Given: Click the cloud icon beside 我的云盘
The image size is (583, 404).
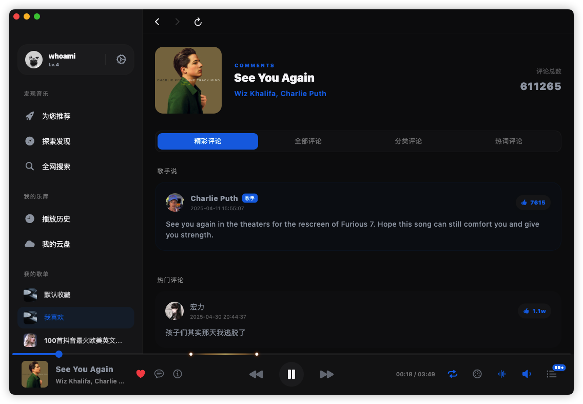Looking at the screenshot, I should (x=30, y=244).
